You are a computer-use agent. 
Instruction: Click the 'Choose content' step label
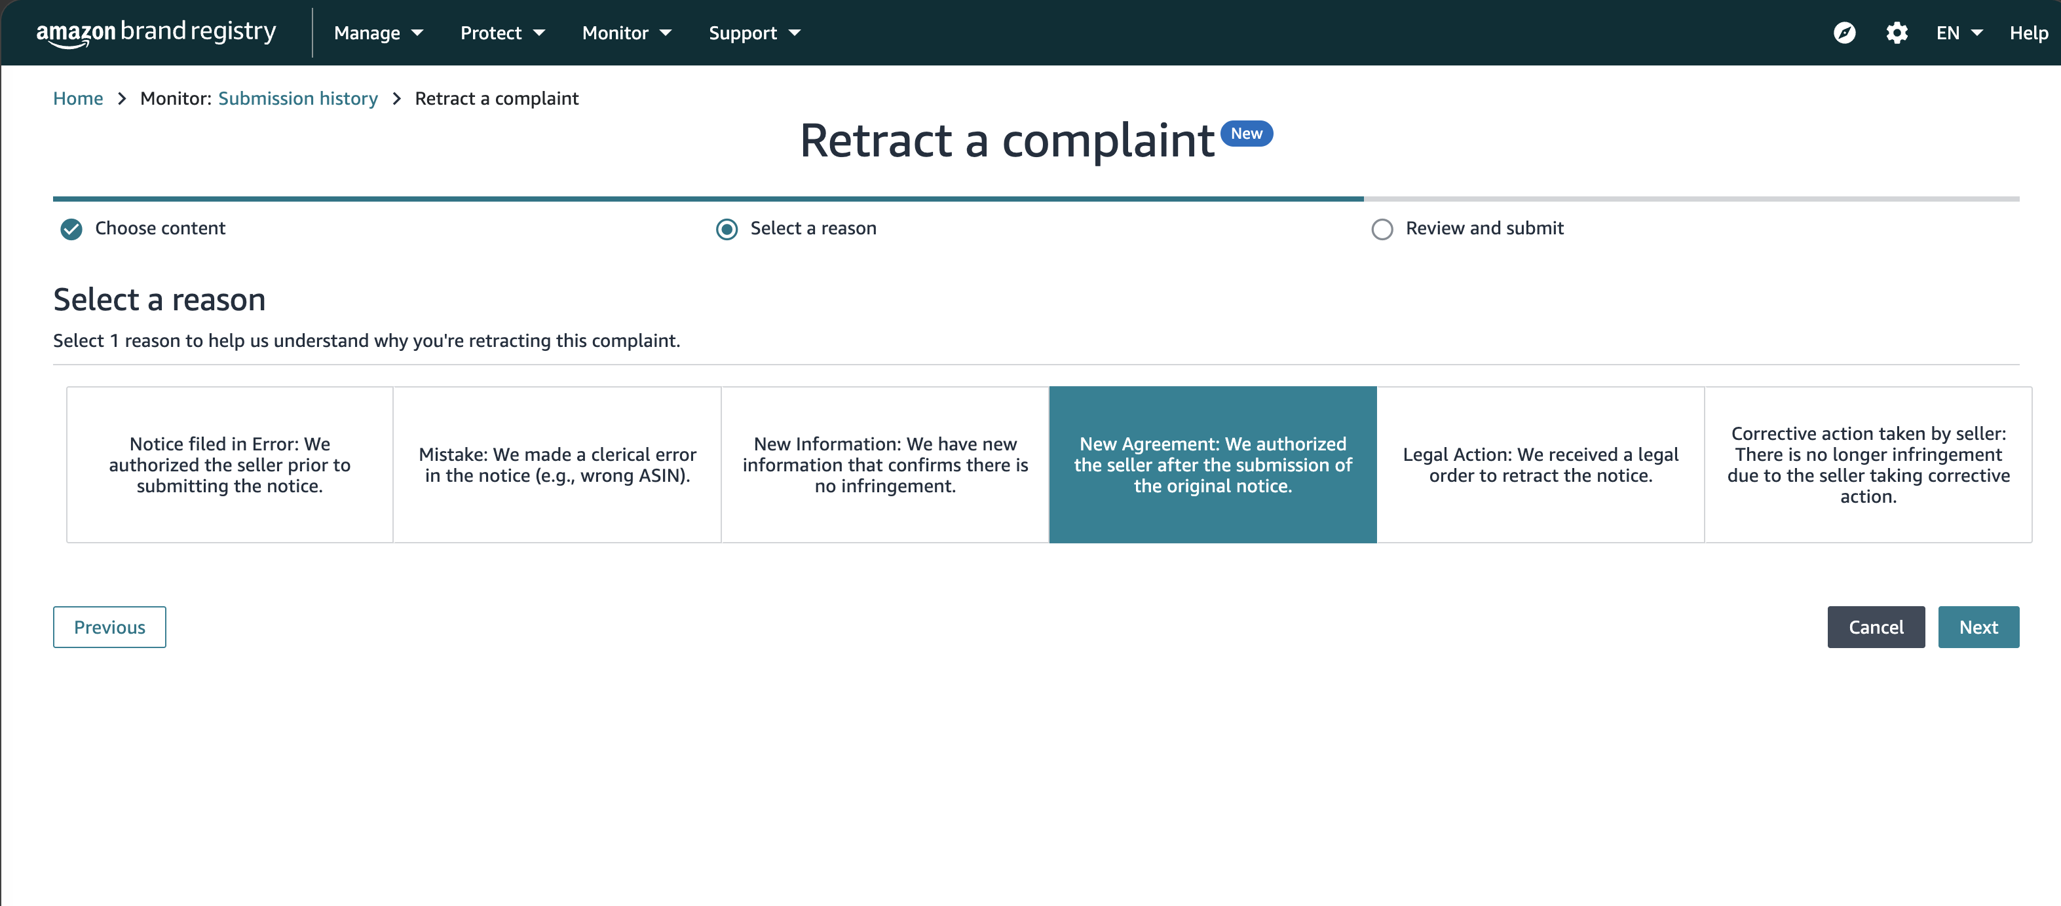click(x=160, y=228)
